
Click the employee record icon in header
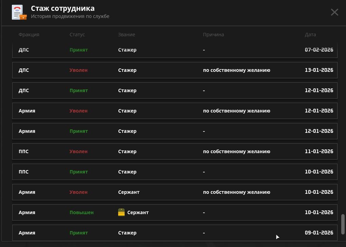(x=19, y=12)
